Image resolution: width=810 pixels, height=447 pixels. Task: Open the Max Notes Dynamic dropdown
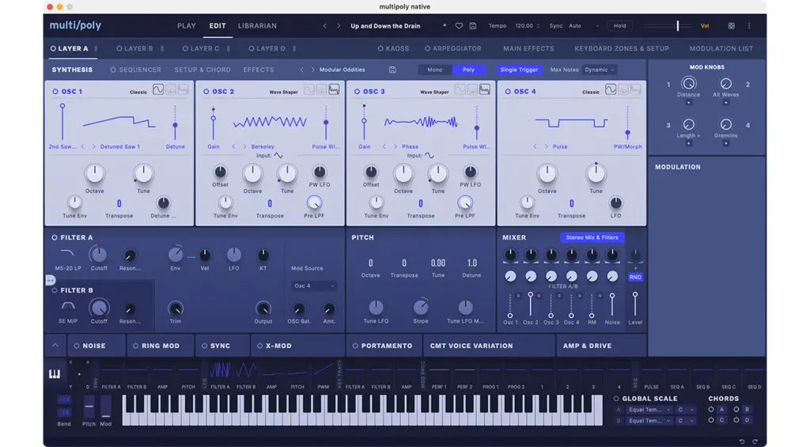pyautogui.click(x=600, y=70)
